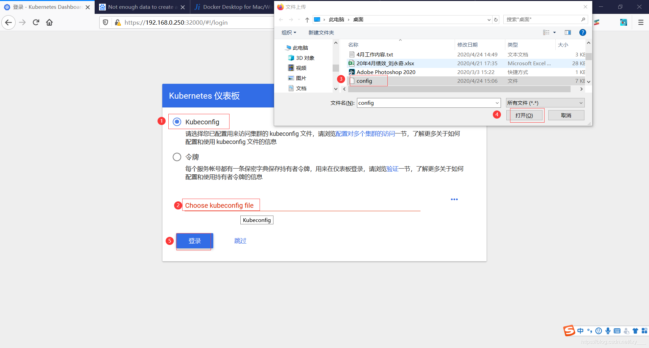The width and height of the screenshot is (649, 348).
Task: Expand the address bar history dropdown
Action: point(489,20)
